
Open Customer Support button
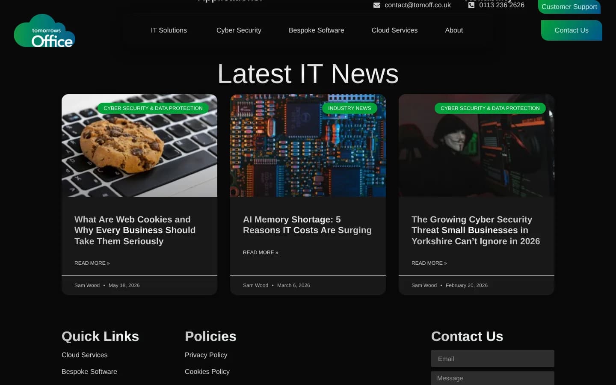(x=569, y=7)
